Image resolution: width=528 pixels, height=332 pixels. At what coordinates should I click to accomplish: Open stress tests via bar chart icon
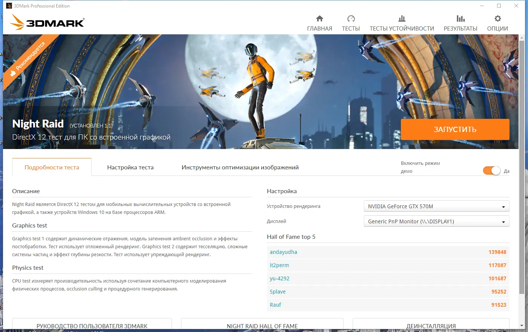click(402, 19)
